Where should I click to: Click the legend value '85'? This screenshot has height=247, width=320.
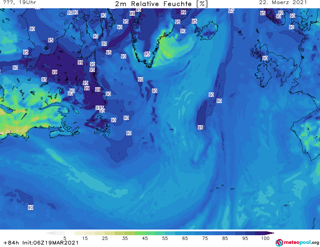(x=225, y=238)
